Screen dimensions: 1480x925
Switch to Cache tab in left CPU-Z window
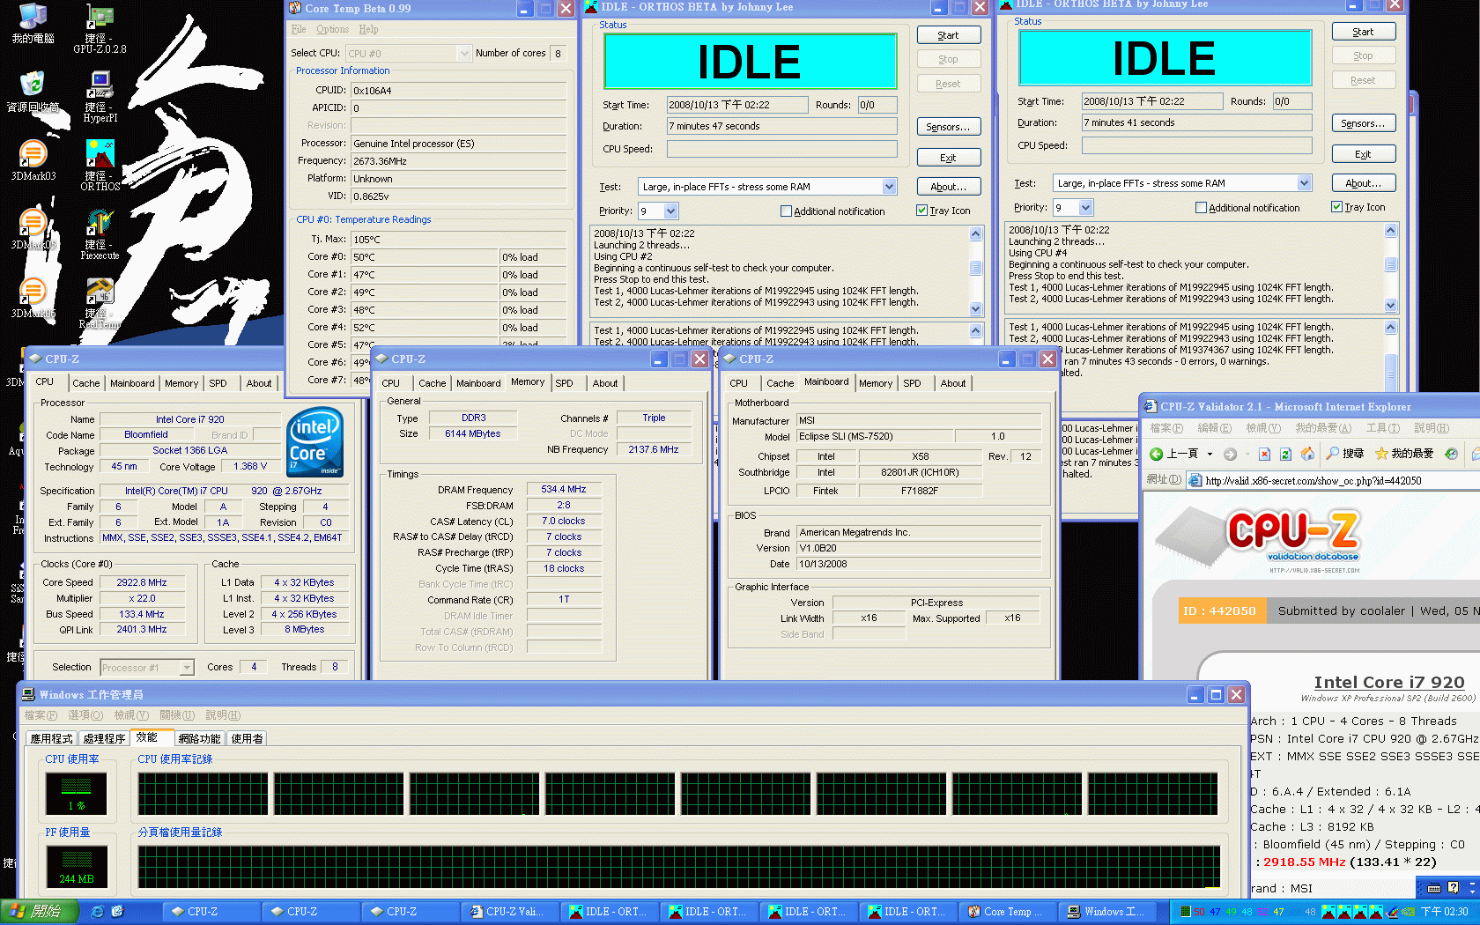[85, 383]
